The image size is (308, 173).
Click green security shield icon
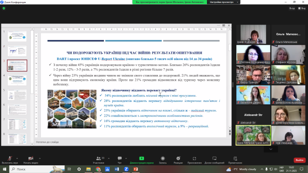pyautogui.click(x=4, y=8)
